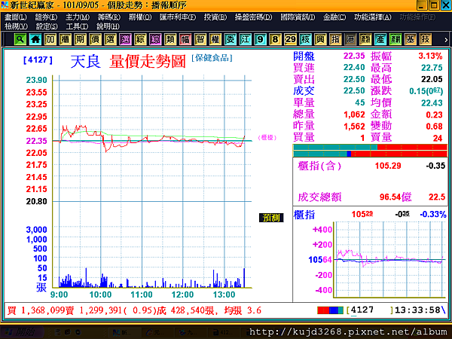Click the 13:33:58 time display
This screenshot has width=452, height=339.
click(417, 310)
